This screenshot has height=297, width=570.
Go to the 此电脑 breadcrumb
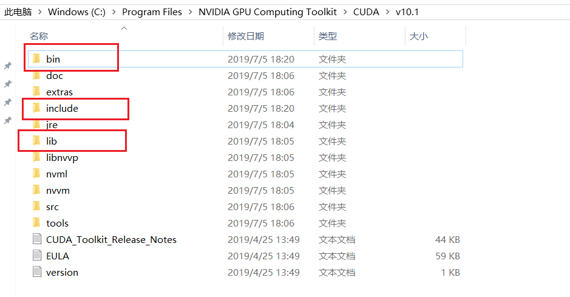(x=18, y=12)
